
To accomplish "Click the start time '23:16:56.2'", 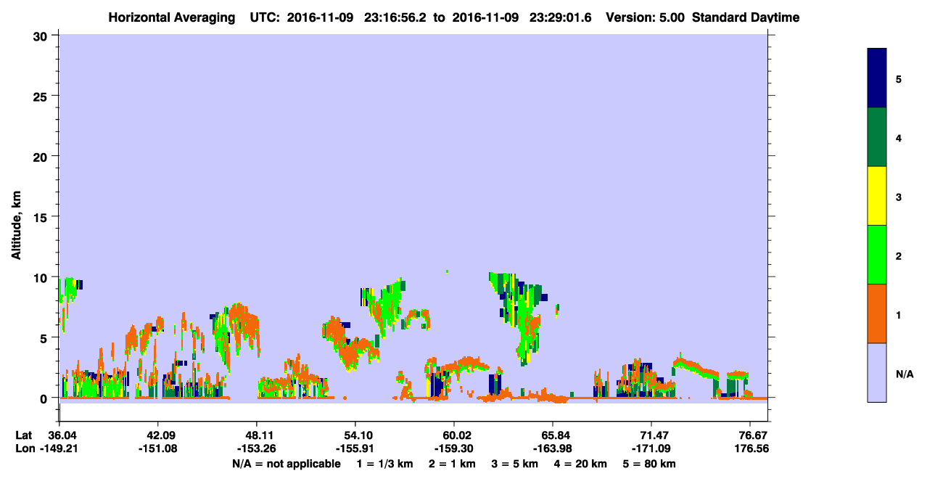I will [x=395, y=17].
